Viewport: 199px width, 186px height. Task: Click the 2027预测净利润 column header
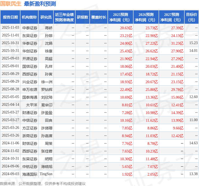coord(172,17)
